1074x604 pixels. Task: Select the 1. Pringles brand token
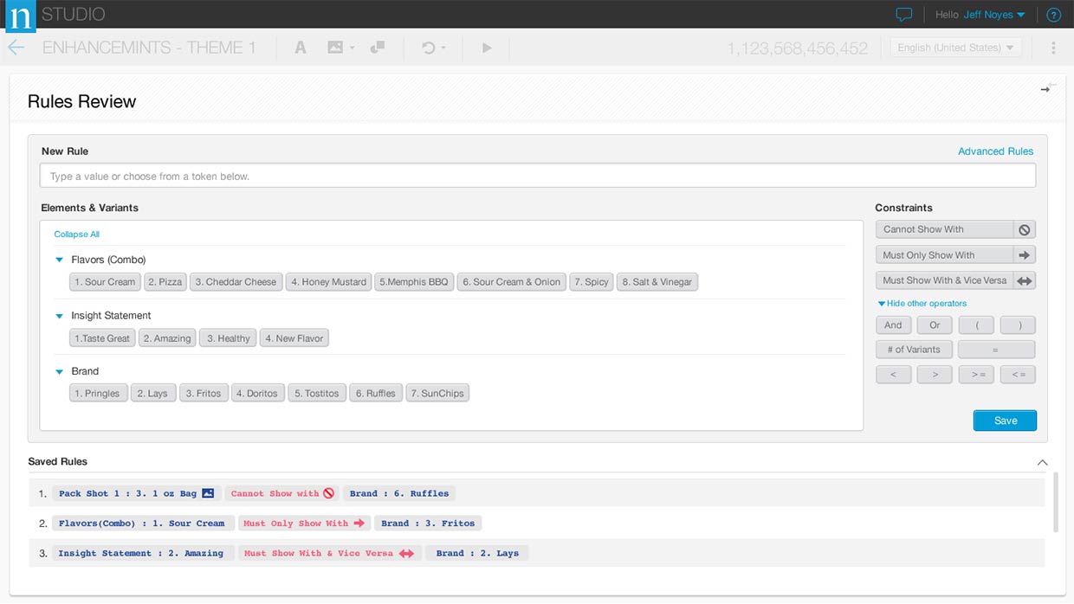(98, 393)
